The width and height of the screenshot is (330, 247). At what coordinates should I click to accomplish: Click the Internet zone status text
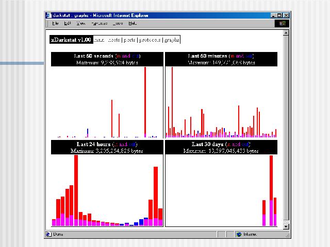250,234
